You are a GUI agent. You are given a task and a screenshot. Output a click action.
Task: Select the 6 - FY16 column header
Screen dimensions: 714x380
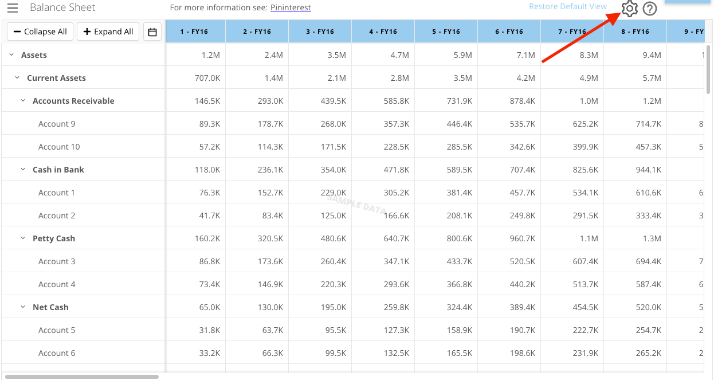[509, 32]
